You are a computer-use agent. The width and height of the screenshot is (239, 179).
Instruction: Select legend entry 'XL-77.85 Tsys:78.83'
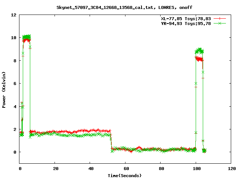coord(186,19)
